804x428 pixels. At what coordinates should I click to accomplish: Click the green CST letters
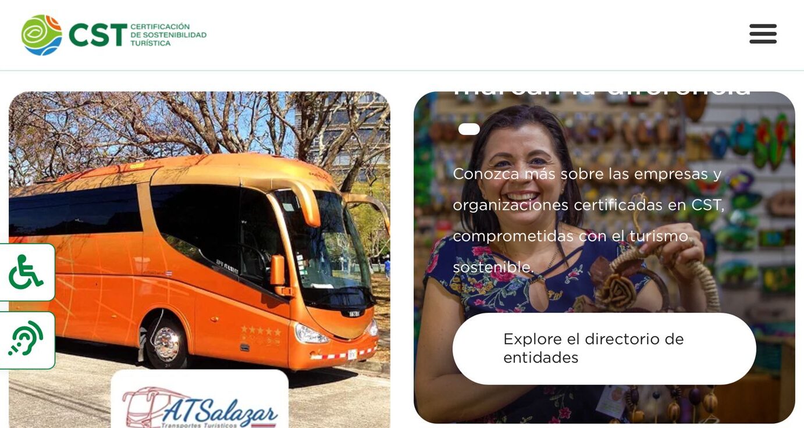[x=98, y=35]
